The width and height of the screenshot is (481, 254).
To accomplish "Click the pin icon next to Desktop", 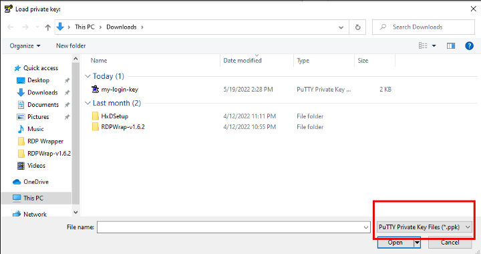I will coord(67,80).
